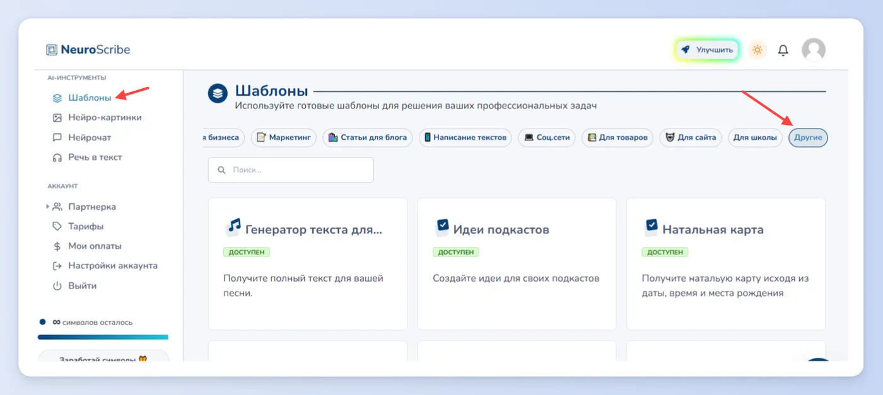Select the Написание текстов tab

coord(465,137)
